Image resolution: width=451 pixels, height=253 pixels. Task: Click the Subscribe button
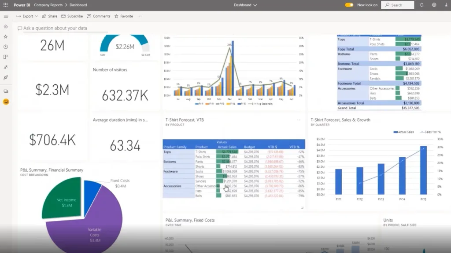coord(72,16)
